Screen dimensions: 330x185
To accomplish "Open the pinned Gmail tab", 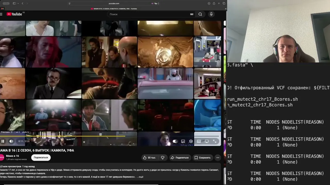I will pos(3,9).
